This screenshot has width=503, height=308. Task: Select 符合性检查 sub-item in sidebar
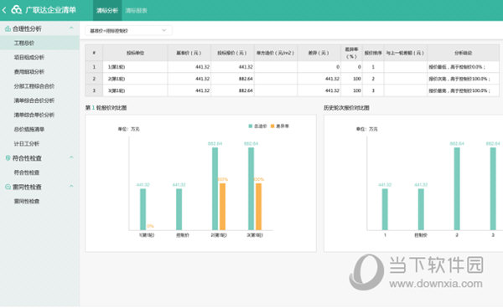click(27, 172)
